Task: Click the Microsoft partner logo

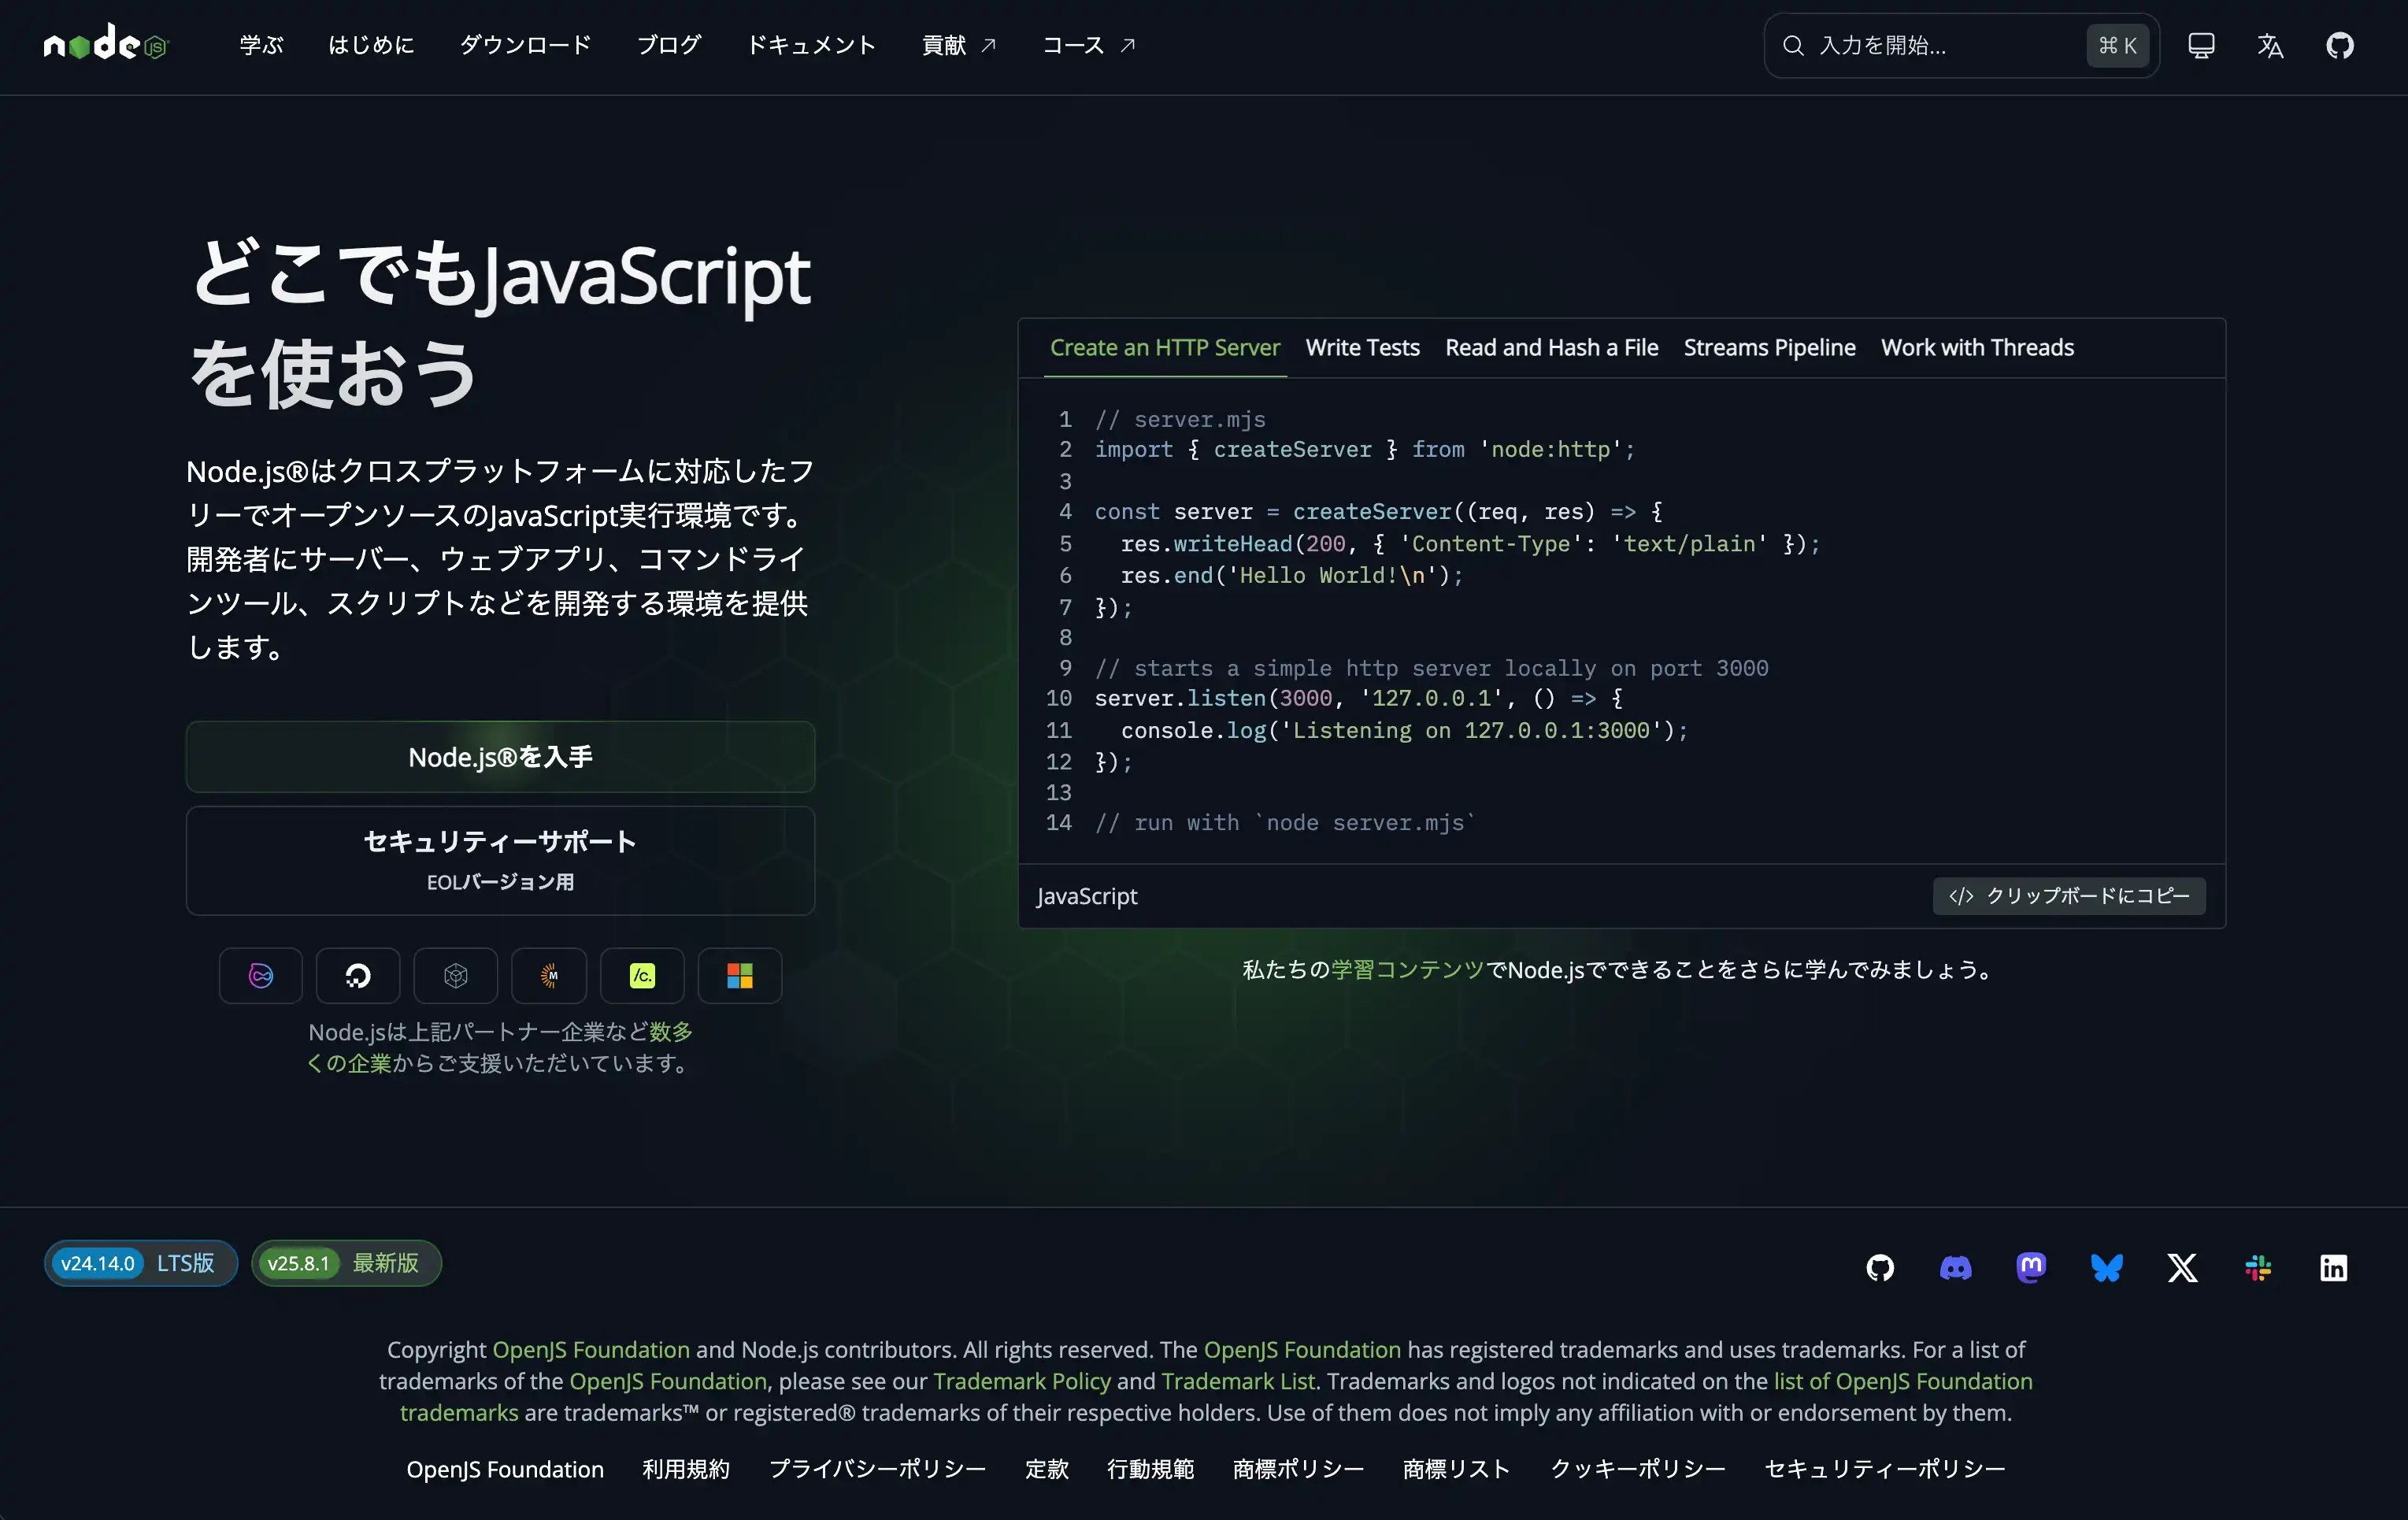Action: click(x=739, y=975)
